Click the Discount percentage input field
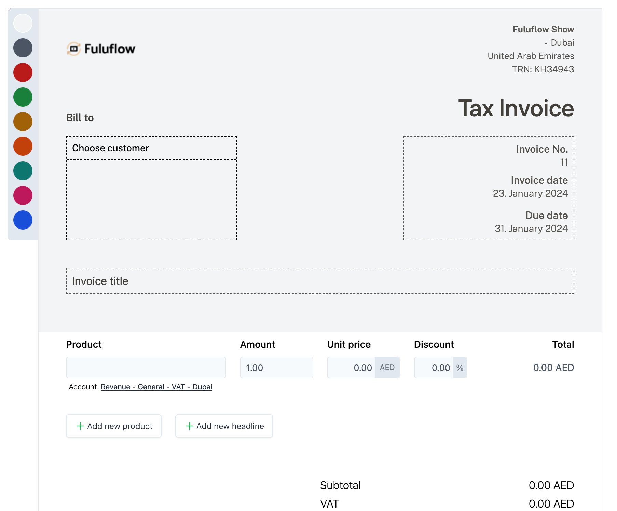Image resolution: width=617 pixels, height=511 pixels. [x=434, y=368]
